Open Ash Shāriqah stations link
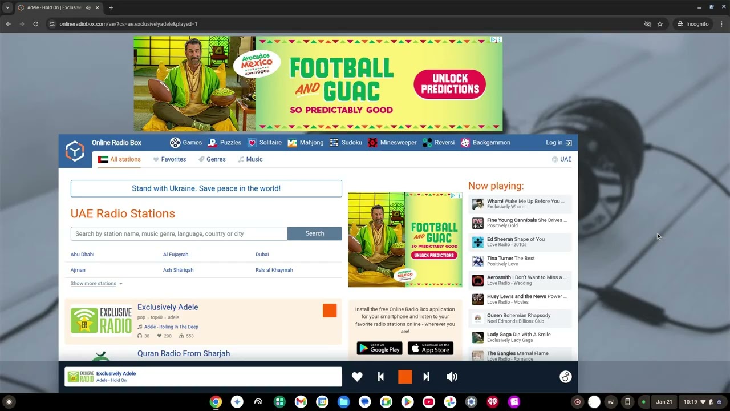Image resolution: width=730 pixels, height=411 pixels. (x=178, y=270)
